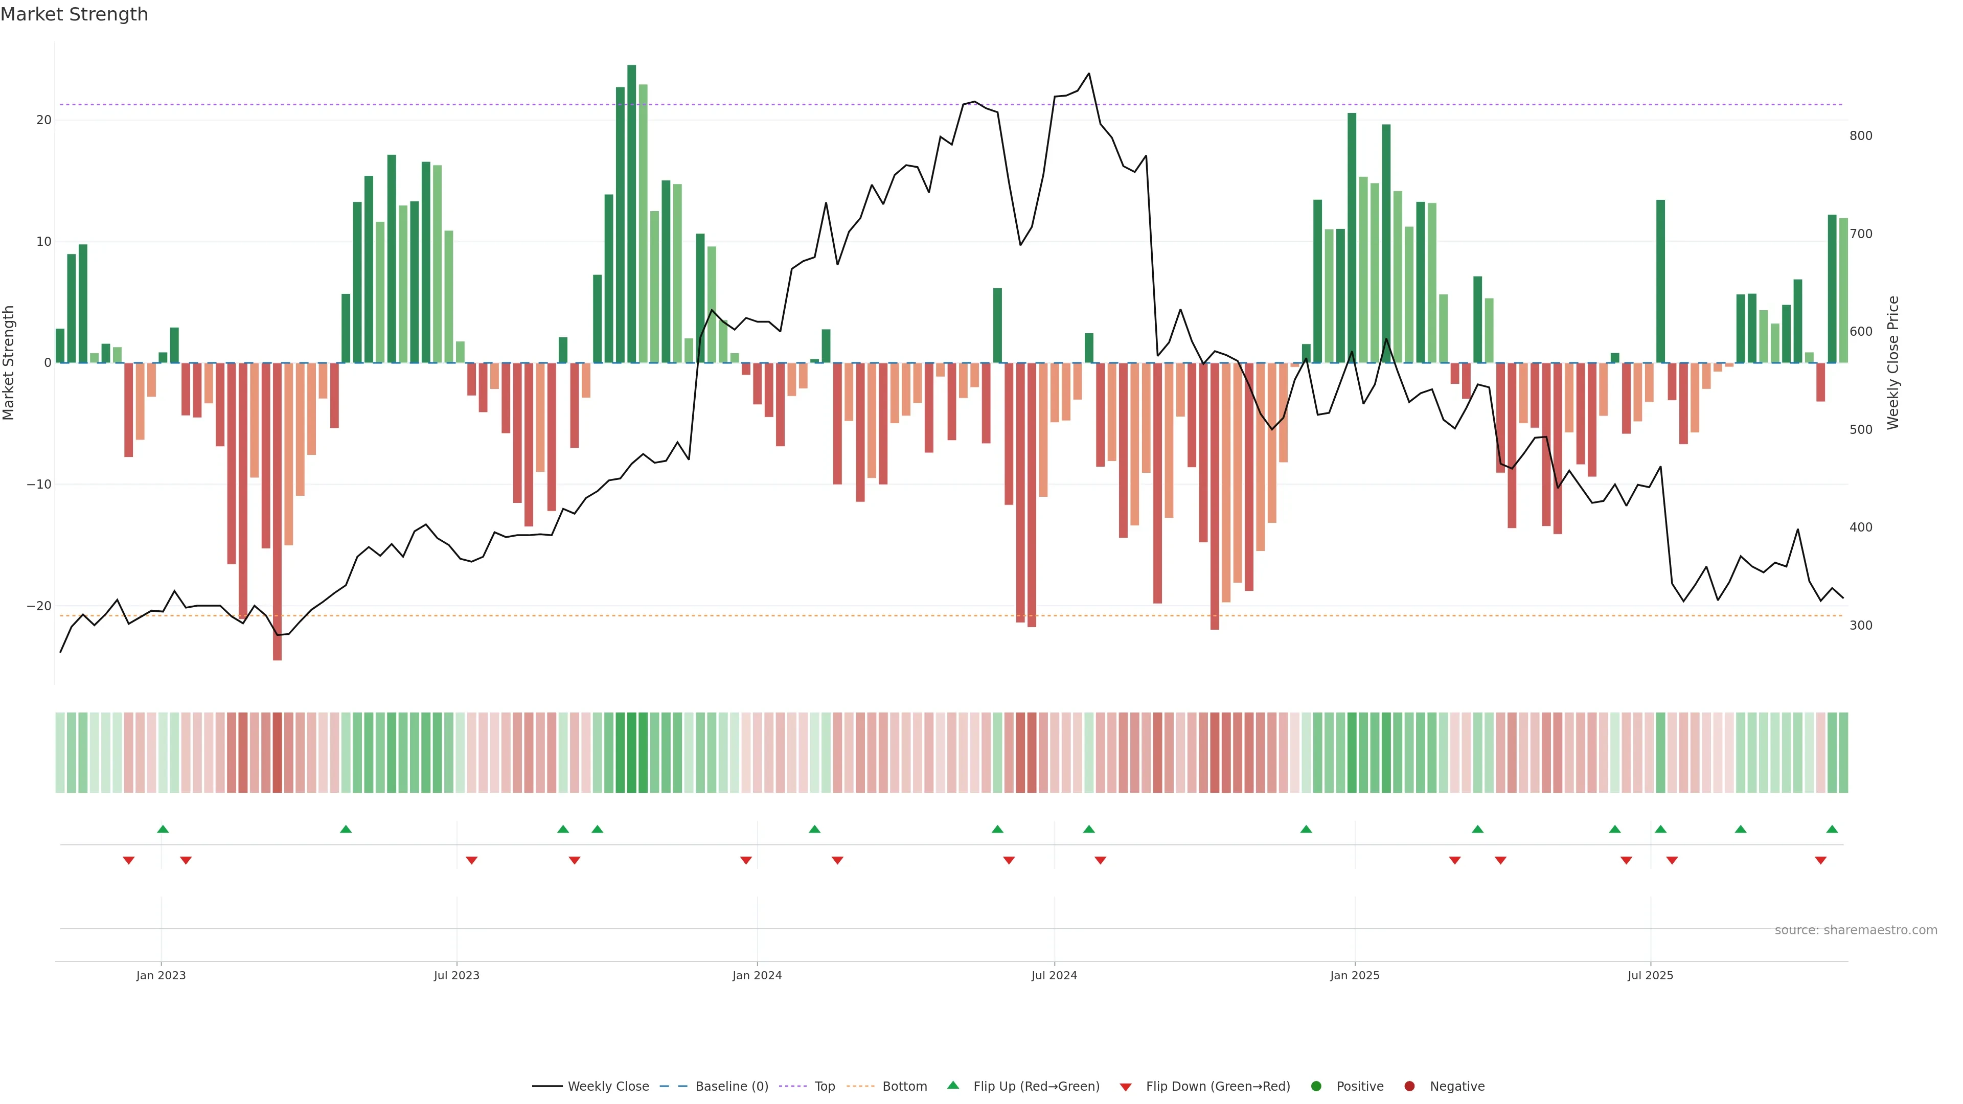
Task: Click the rightmost green Flip Up triangle marker
Action: pyautogui.click(x=1832, y=829)
